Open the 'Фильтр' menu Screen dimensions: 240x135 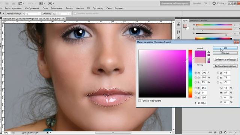[69, 8]
